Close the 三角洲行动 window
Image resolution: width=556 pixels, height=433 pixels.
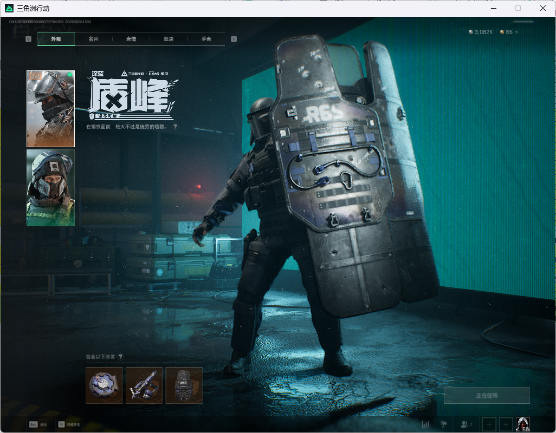pyautogui.click(x=543, y=8)
